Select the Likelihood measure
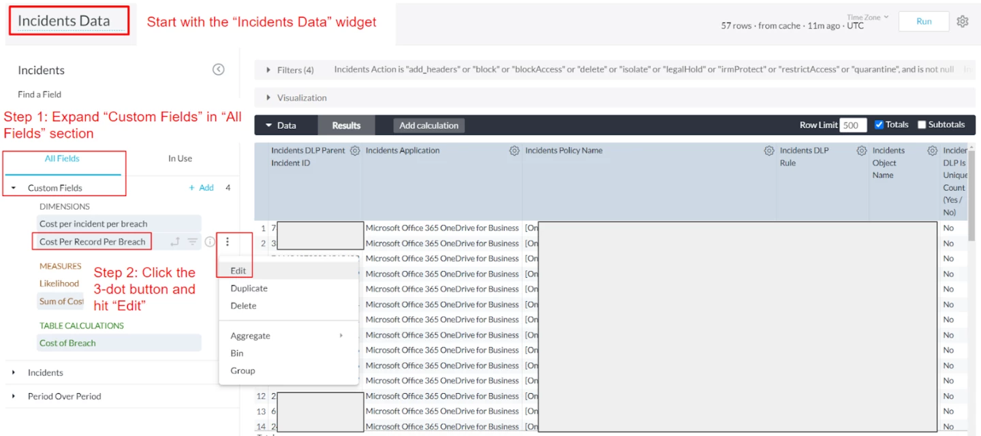This screenshot has height=436, width=981. point(59,283)
